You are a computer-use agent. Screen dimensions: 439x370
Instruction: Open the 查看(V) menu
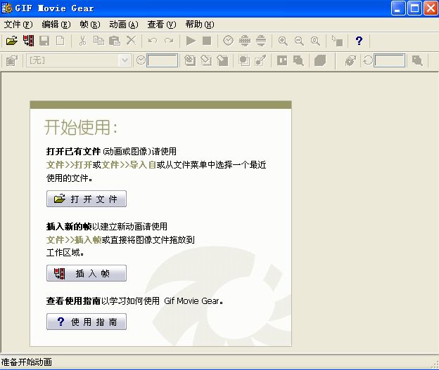click(x=162, y=25)
